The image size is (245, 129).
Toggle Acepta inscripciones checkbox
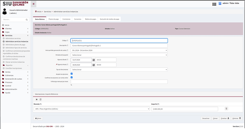tap(72, 74)
